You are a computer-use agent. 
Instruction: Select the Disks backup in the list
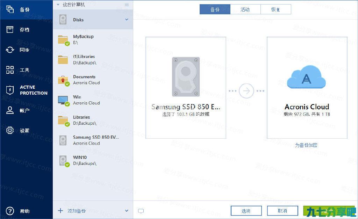tap(93, 20)
